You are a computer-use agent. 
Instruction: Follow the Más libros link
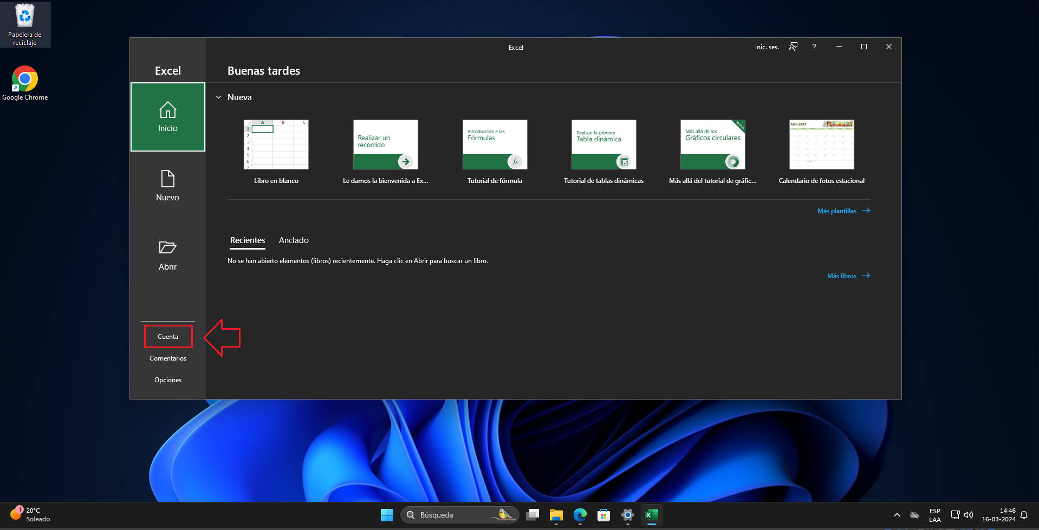click(x=848, y=276)
